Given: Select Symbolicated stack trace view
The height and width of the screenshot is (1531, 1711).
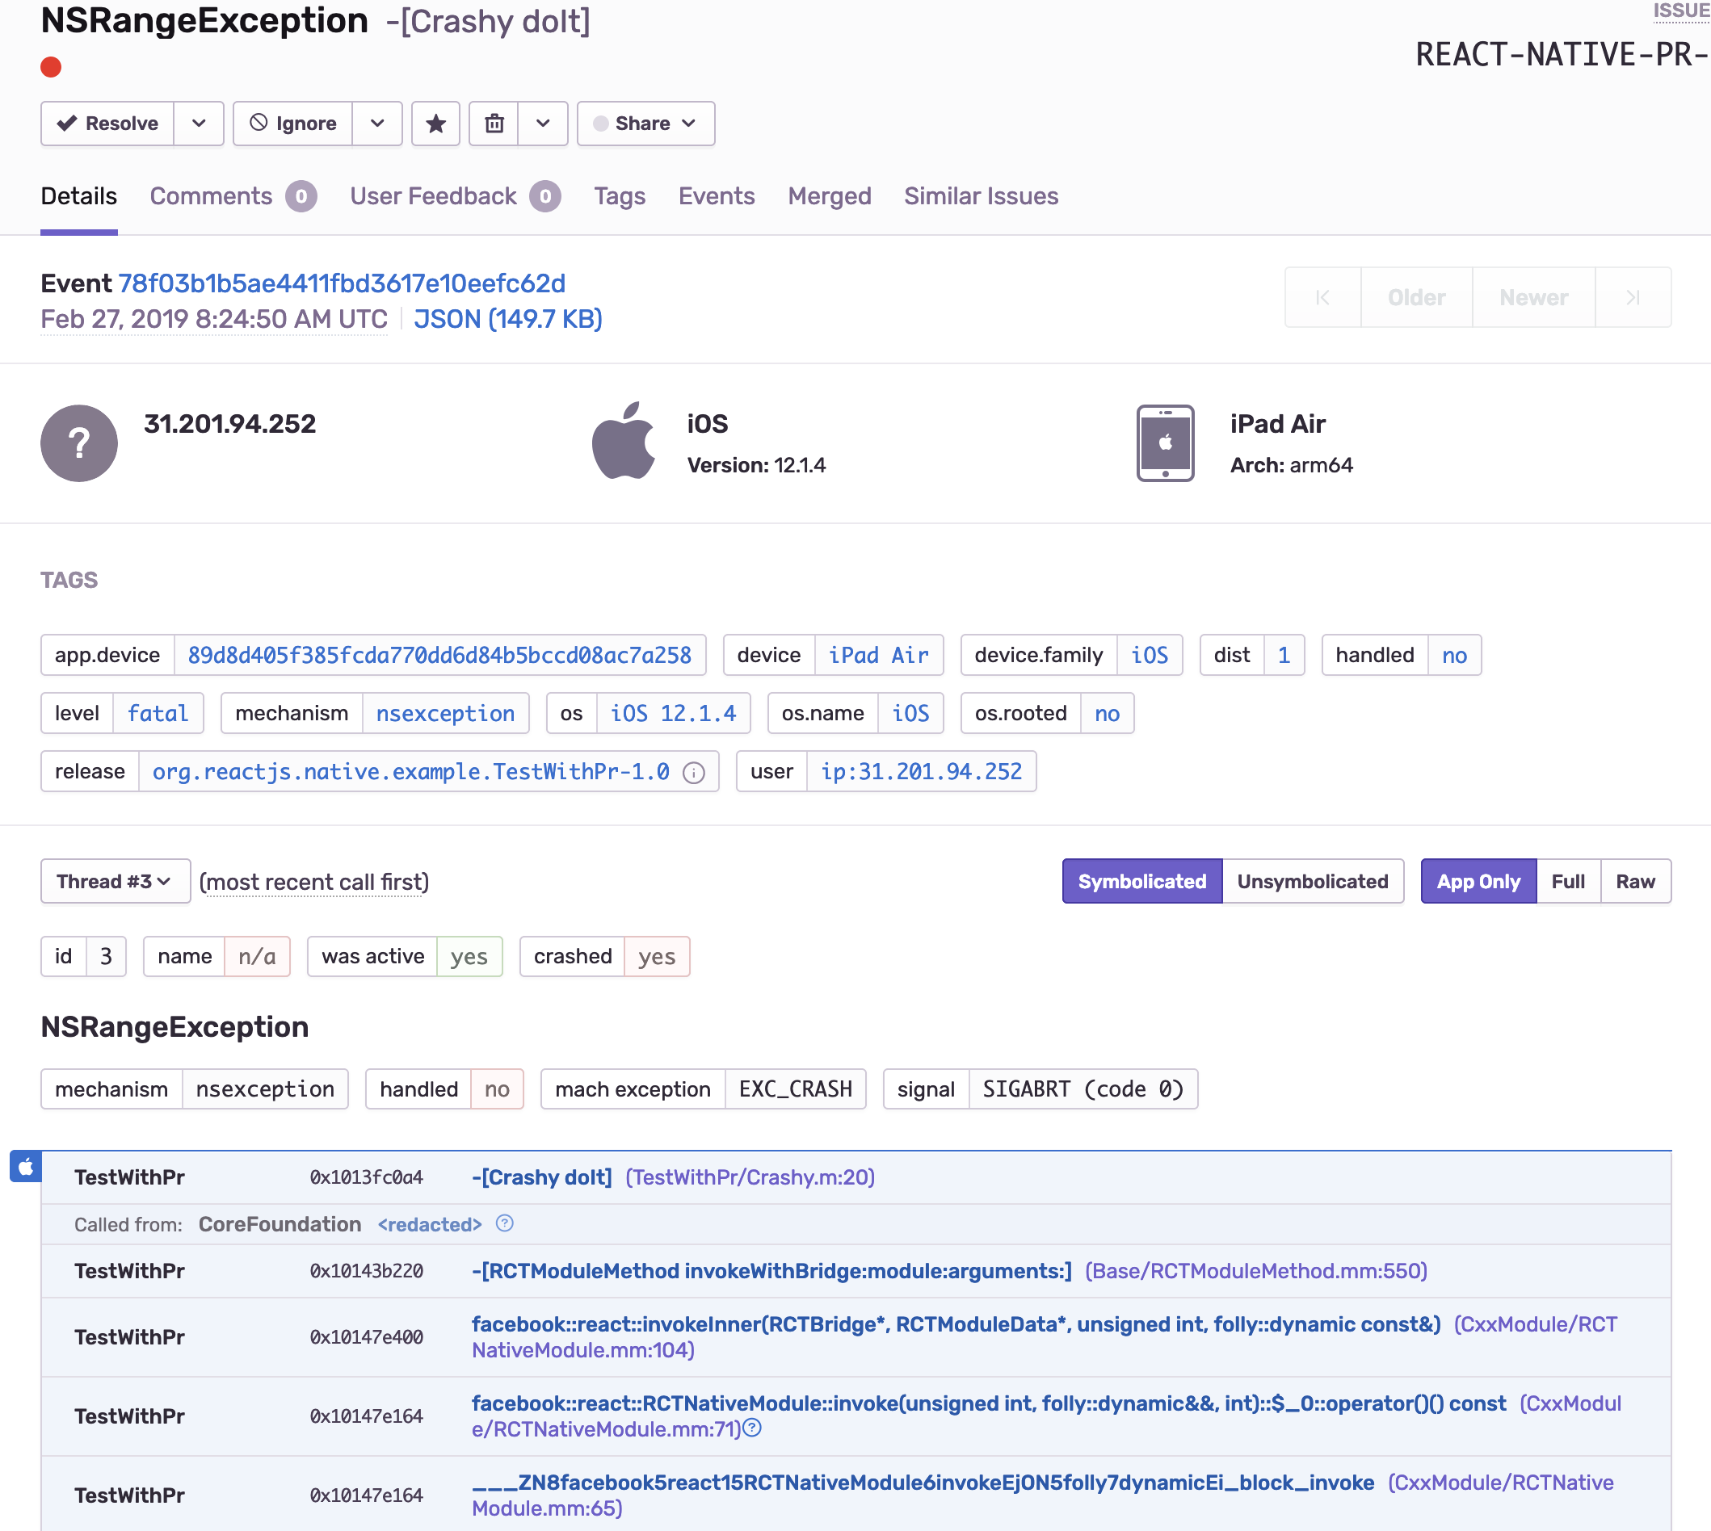Looking at the screenshot, I should 1142,881.
